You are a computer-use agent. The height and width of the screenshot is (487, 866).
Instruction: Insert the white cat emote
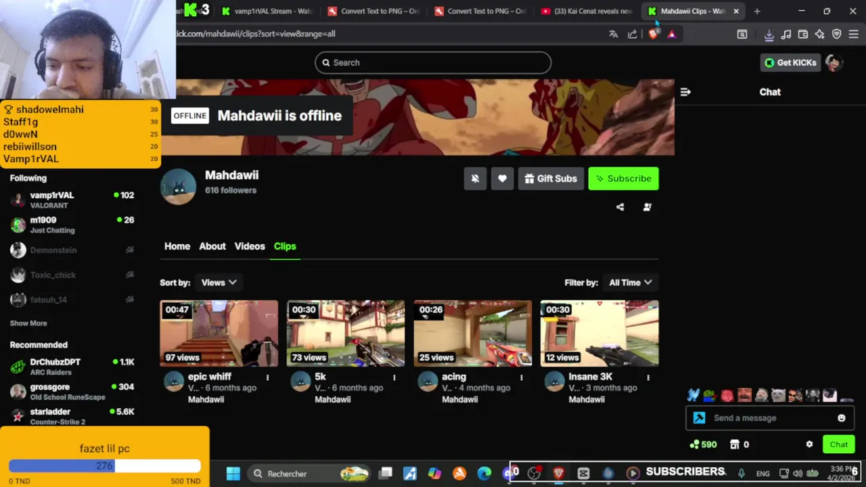778,396
